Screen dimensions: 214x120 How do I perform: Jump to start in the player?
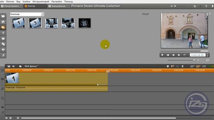point(168,55)
